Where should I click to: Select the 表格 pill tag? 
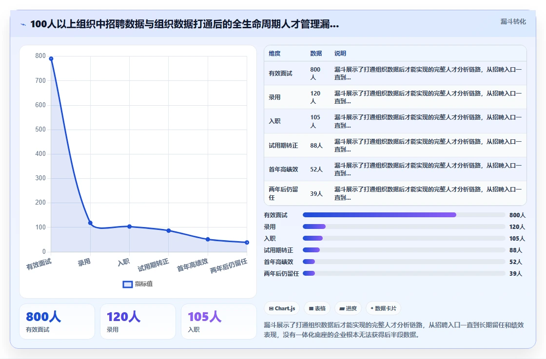tap(317, 308)
